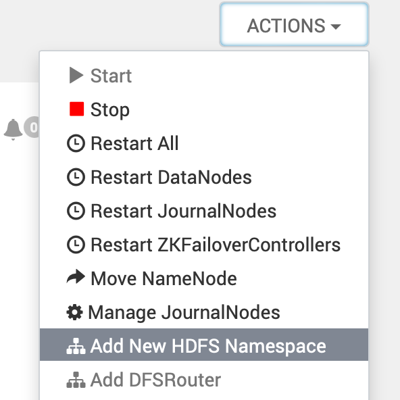
Task: Choose Restart DataNodes menu item
Action: [204, 177]
